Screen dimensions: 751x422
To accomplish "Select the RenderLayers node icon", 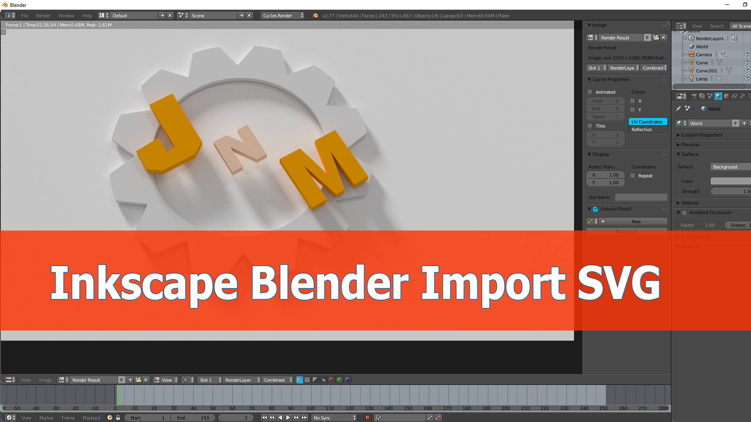I will [692, 38].
